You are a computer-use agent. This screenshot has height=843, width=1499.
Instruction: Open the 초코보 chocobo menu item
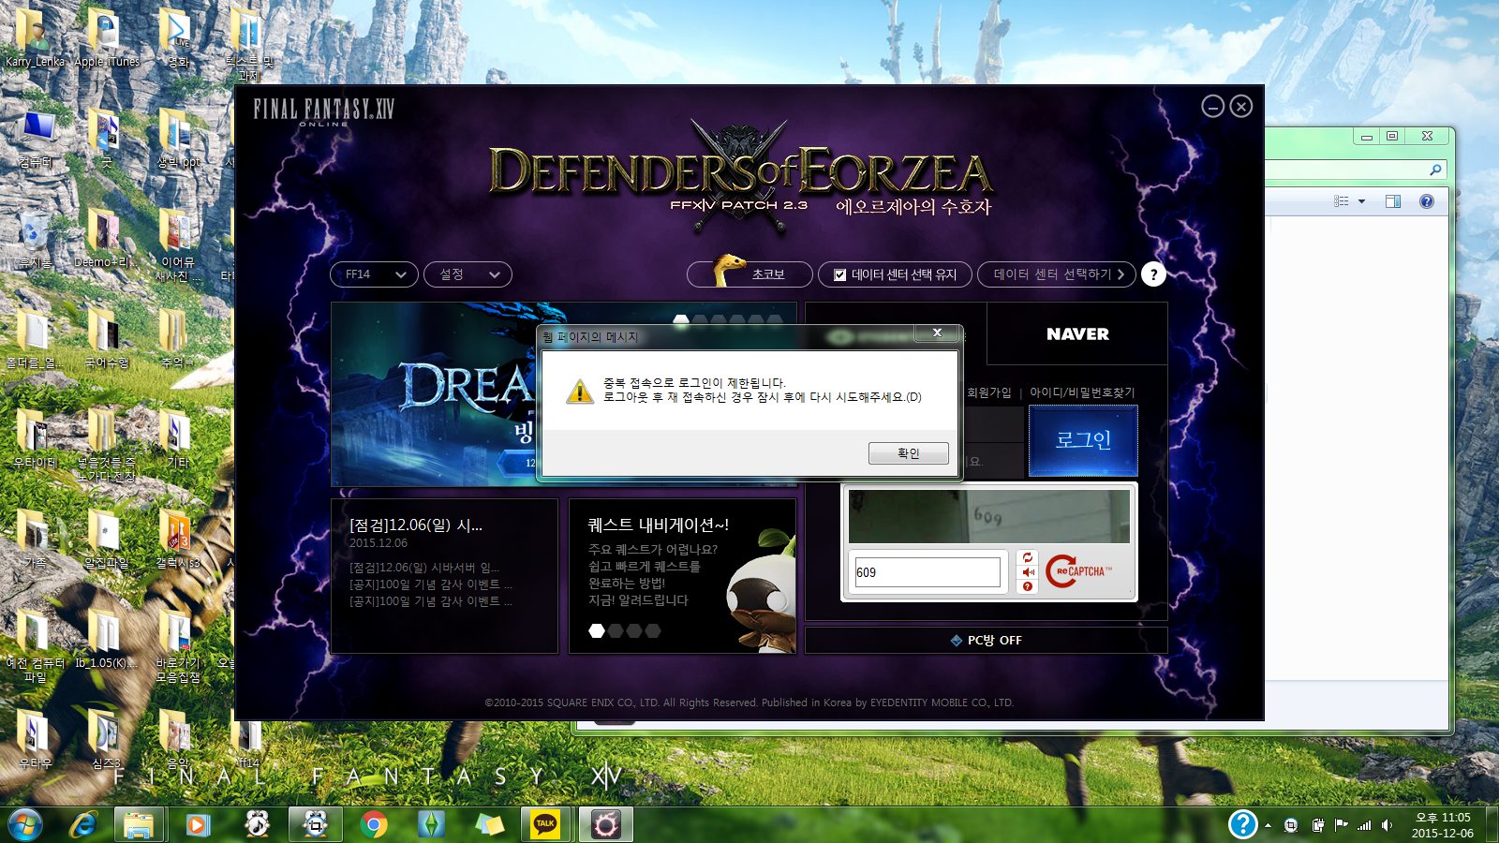tap(750, 274)
